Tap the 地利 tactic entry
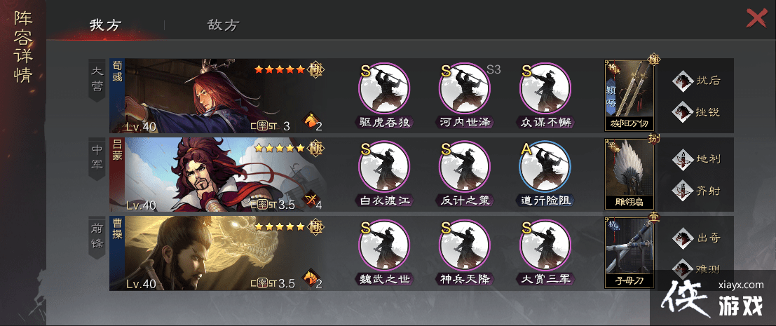This screenshot has width=776, height=326. [697, 159]
